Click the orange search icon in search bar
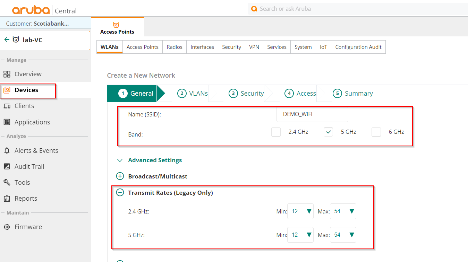Screen dimensions: 468x262 [x=254, y=9]
